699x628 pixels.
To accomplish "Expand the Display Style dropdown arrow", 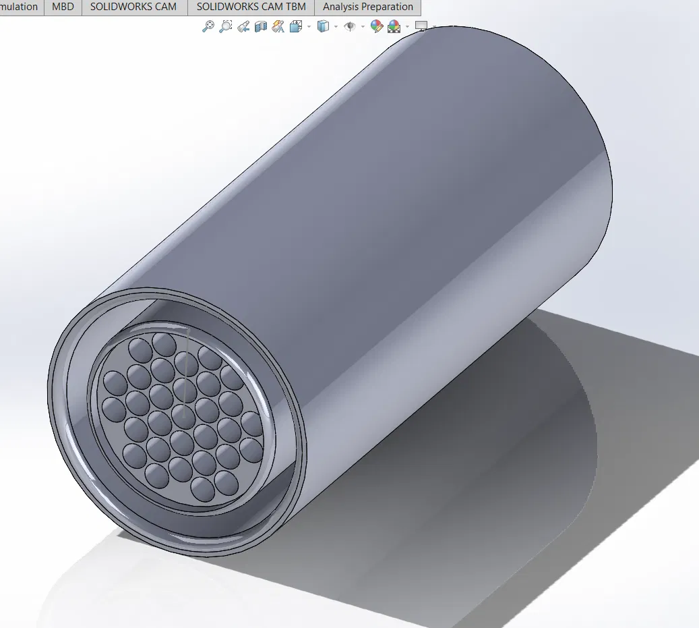I will (336, 27).
